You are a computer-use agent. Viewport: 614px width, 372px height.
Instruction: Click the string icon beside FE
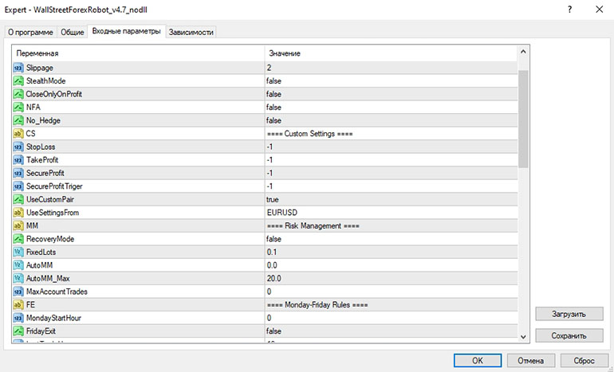[x=18, y=305]
